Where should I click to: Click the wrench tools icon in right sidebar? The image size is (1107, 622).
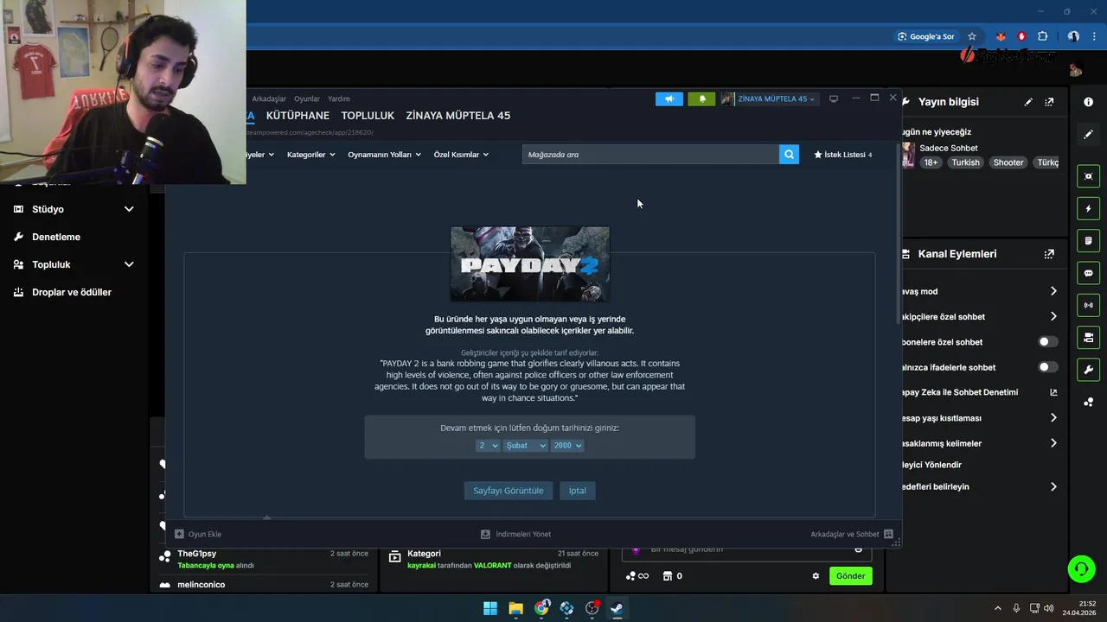tap(1088, 370)
